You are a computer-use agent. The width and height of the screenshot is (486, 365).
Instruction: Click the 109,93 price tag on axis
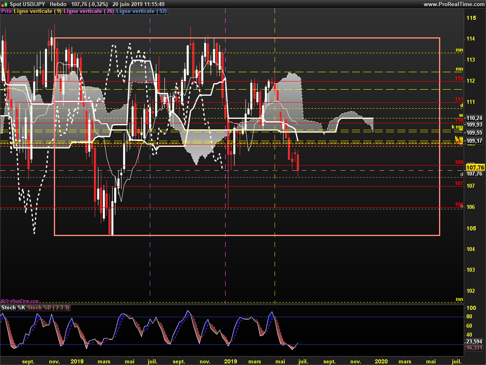(x=474, y=125)
